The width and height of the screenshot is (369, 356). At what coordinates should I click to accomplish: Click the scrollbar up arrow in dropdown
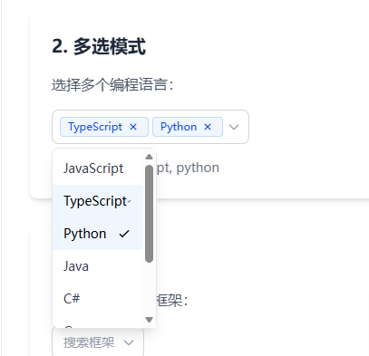(149, 157)
